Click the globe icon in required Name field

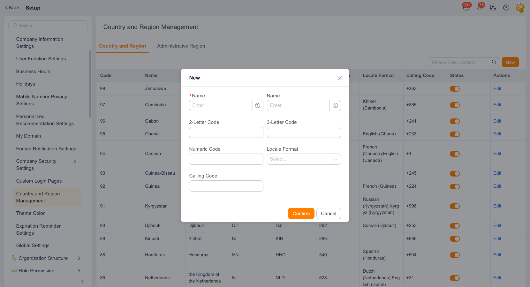point(258,105)
